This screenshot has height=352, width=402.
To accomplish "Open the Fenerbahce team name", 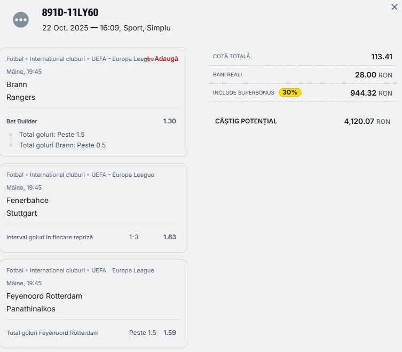I will click(27, 200).
